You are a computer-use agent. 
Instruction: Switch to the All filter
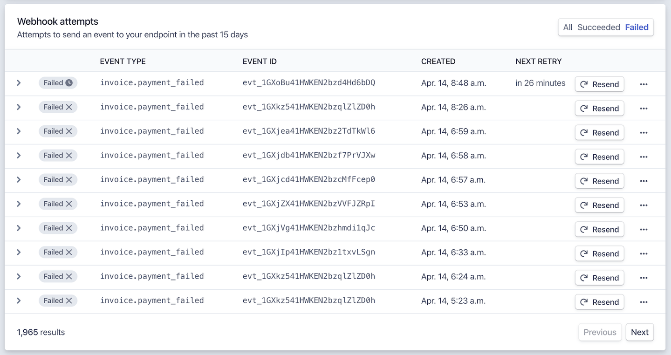(x=567, y=27)
